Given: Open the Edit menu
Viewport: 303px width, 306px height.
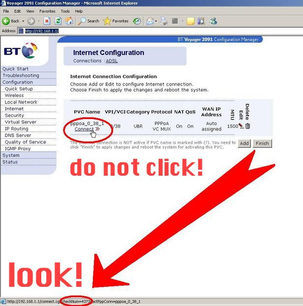Looking at the screenshot, I should point(17,11).
